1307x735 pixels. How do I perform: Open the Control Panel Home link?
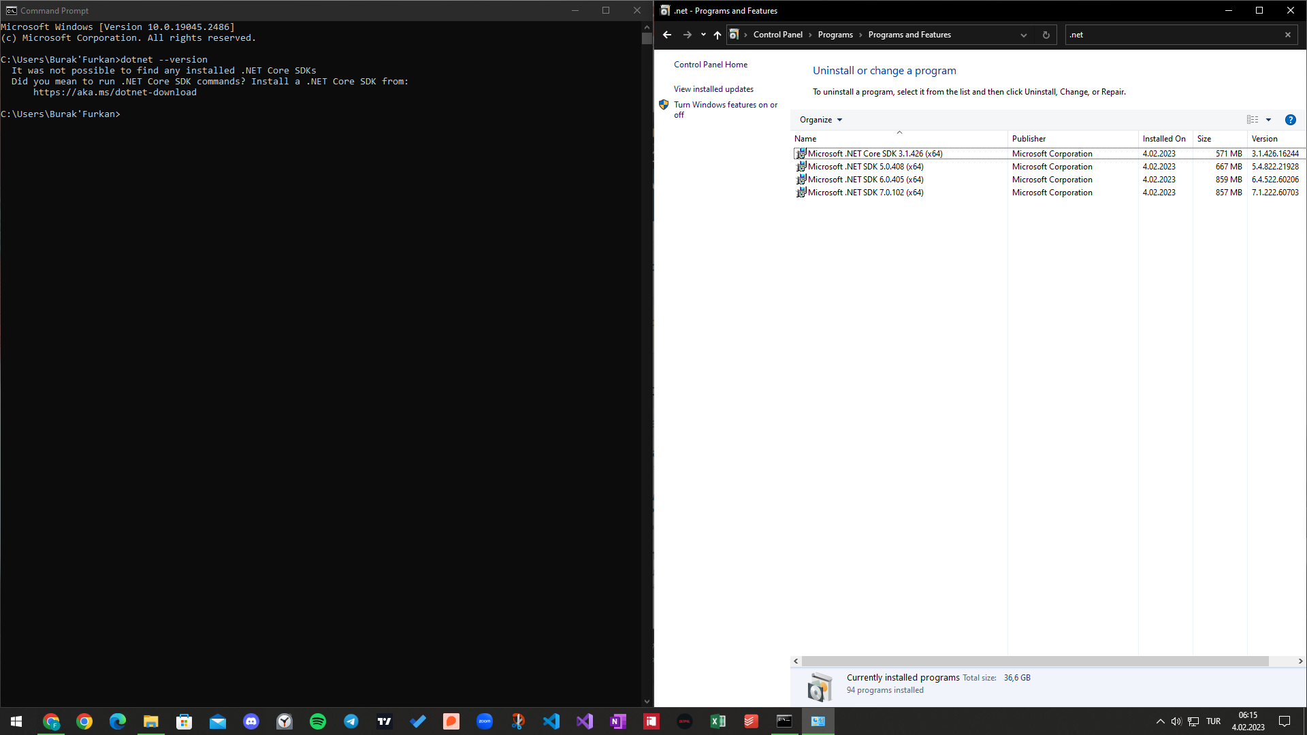pyautogui.click(x=710, y=65)
